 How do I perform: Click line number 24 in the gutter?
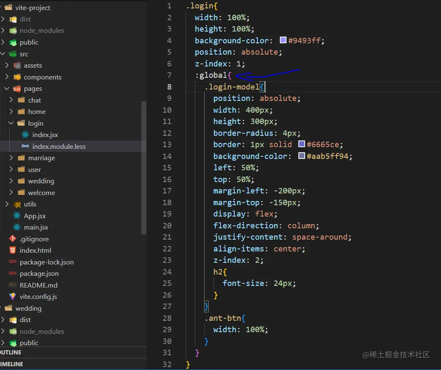167,272
